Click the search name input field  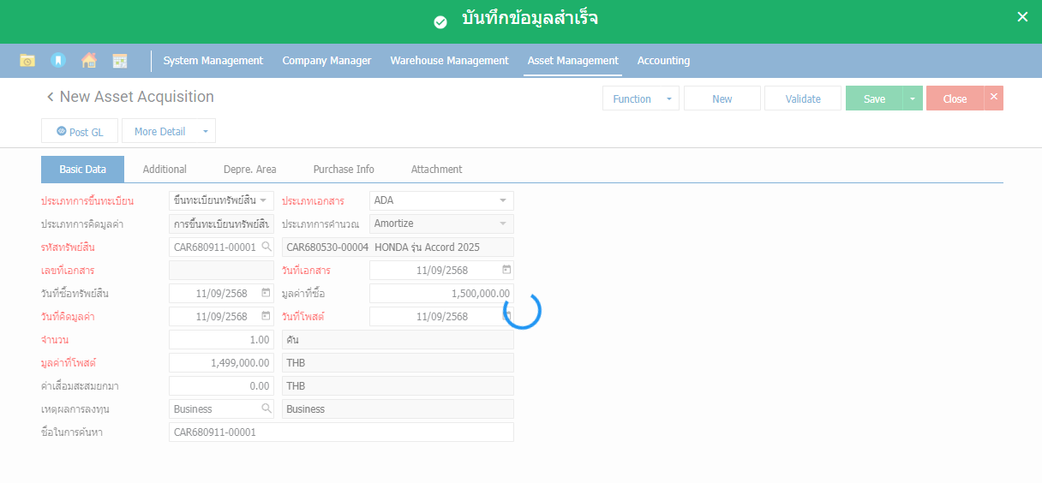(341, 432)
